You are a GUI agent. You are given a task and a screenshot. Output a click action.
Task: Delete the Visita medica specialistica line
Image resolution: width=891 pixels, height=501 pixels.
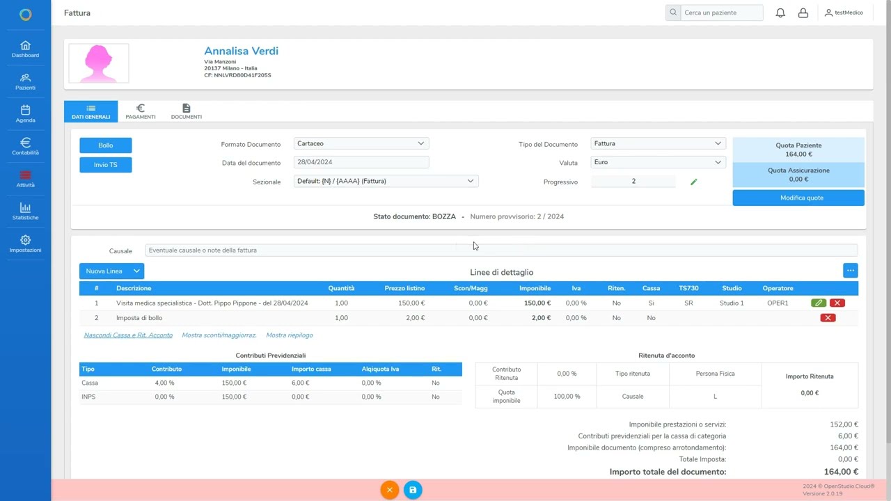coord(837,303)
